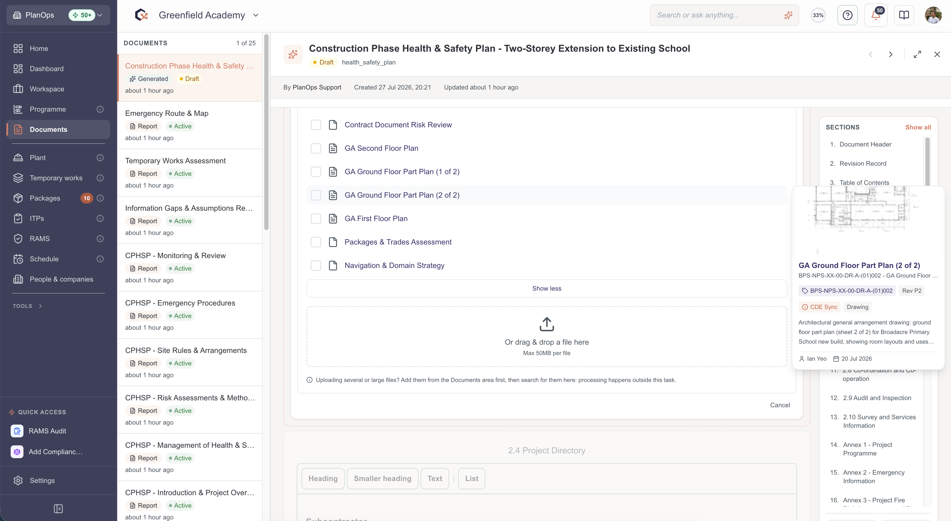Click Show less button
This screenshot has height=521, width=951.
(546, 288)
